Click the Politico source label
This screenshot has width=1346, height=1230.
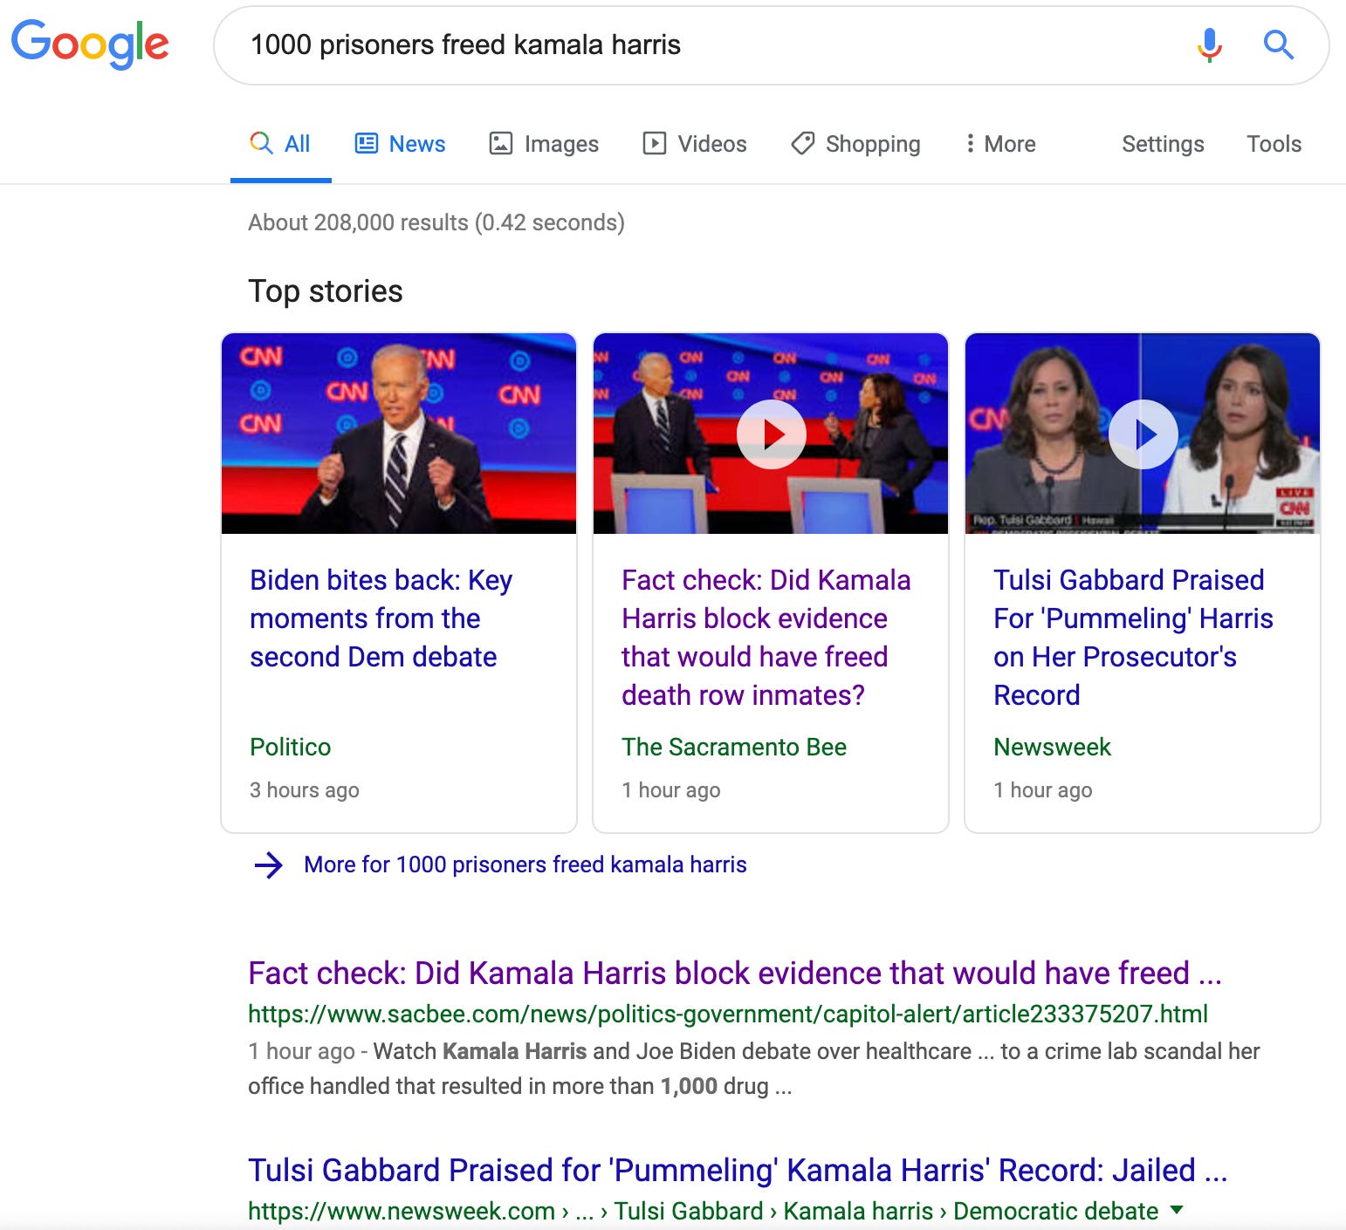(x=291, y=748)
